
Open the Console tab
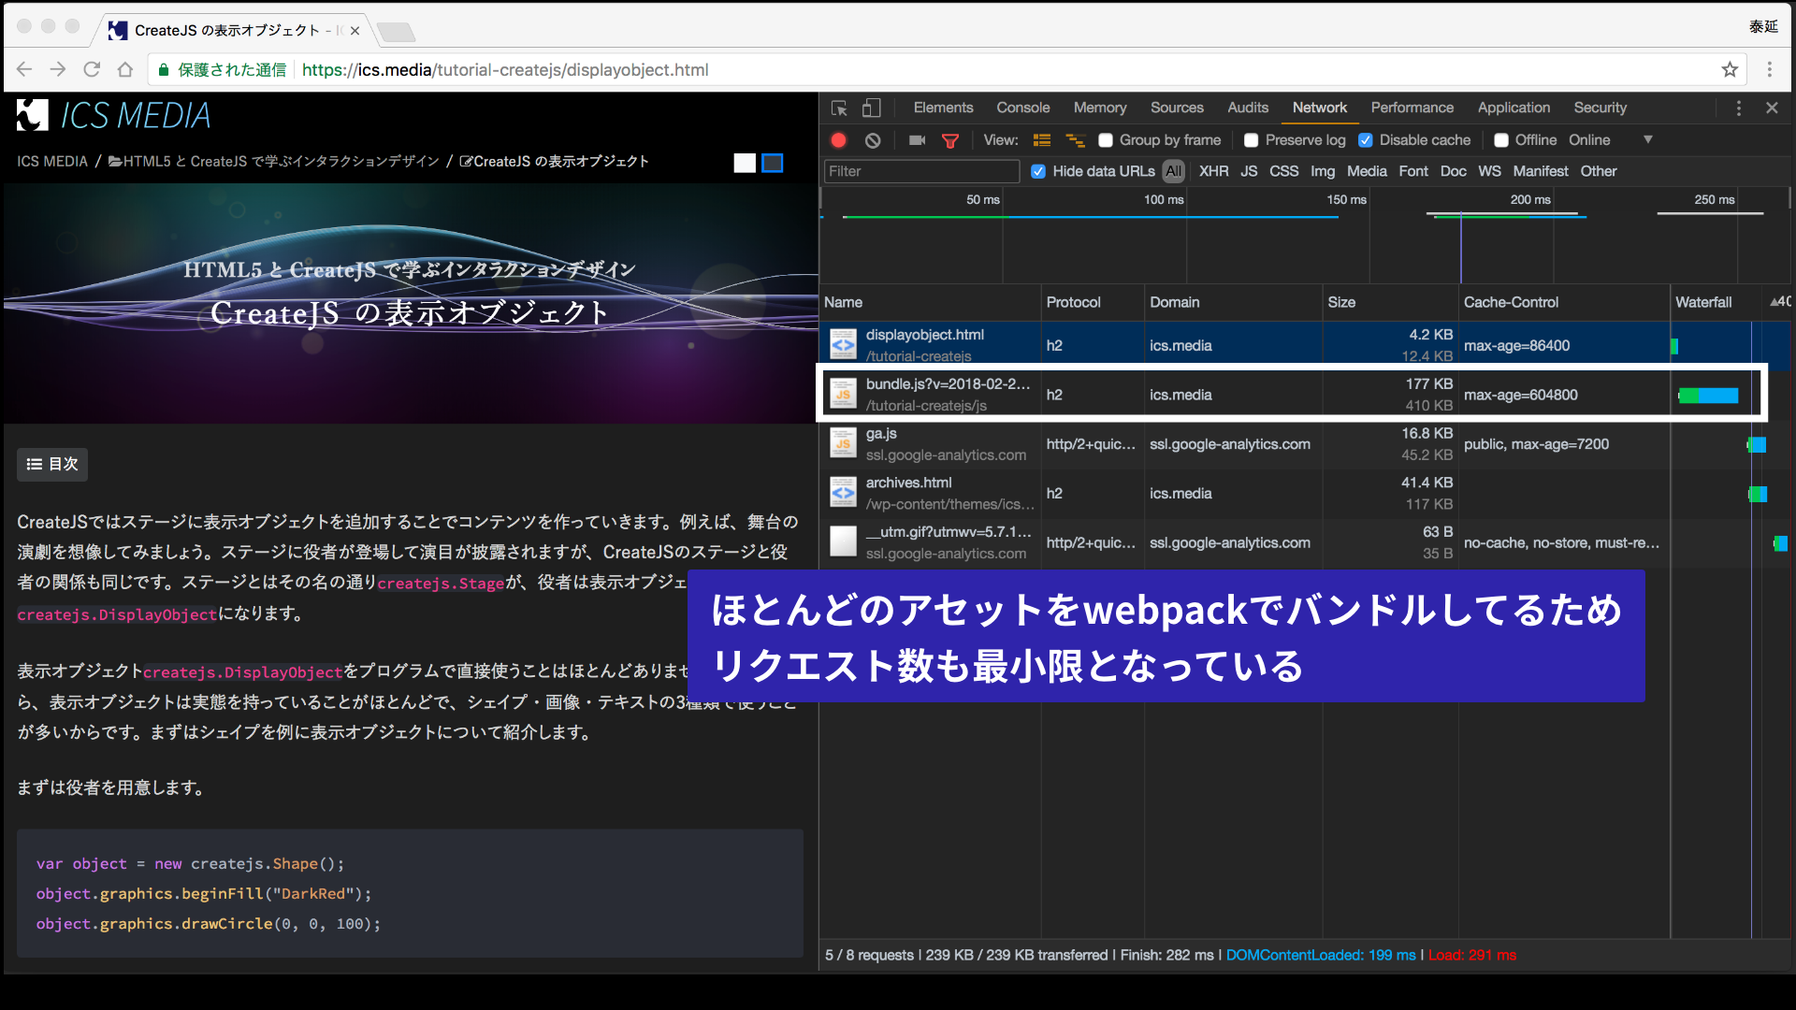(x=1022, y=108)
